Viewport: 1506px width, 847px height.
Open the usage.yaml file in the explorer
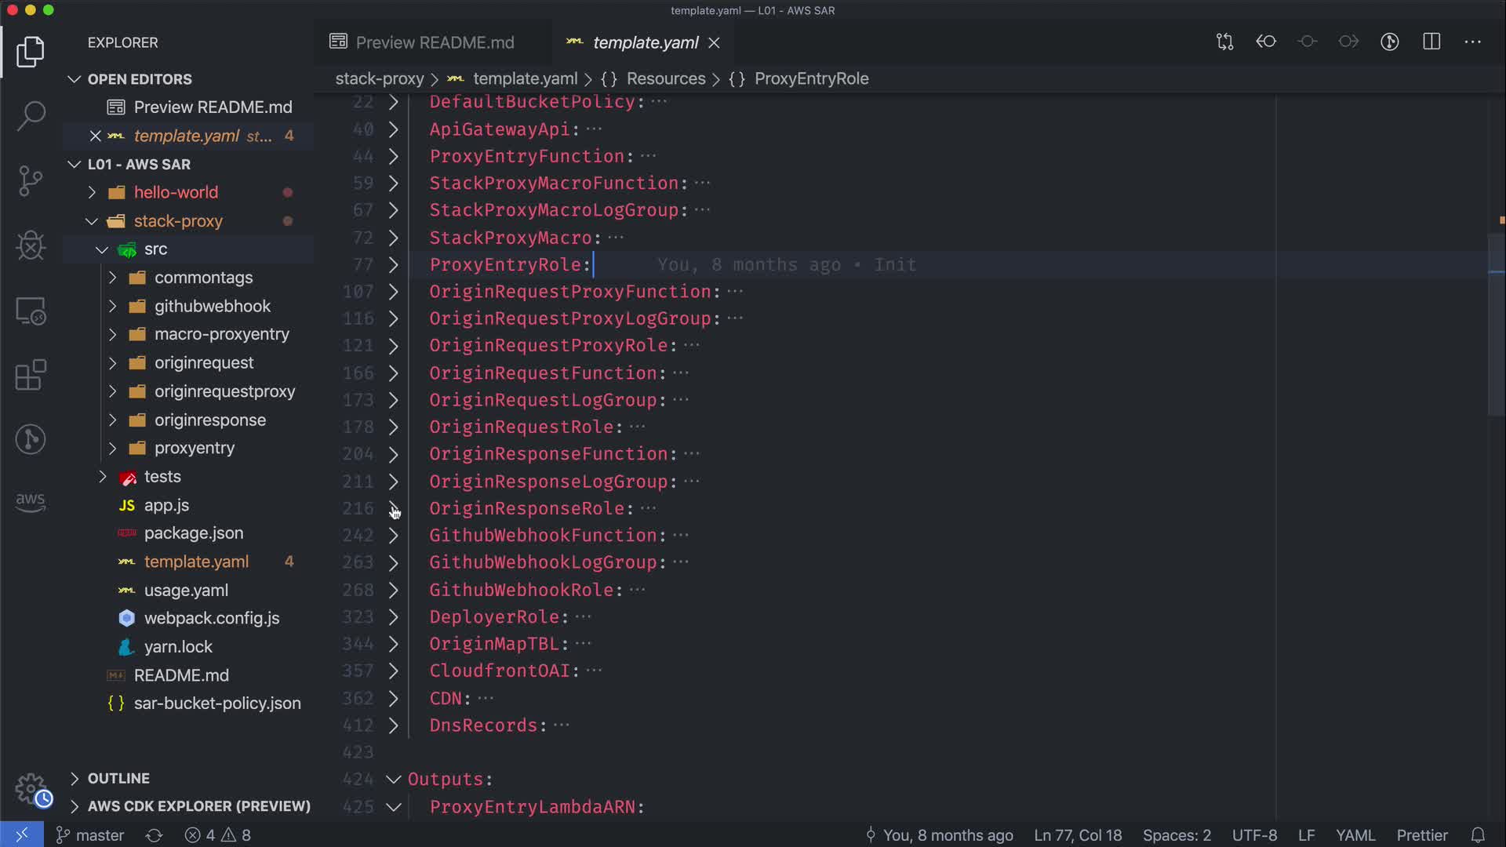tap(186, 590)
